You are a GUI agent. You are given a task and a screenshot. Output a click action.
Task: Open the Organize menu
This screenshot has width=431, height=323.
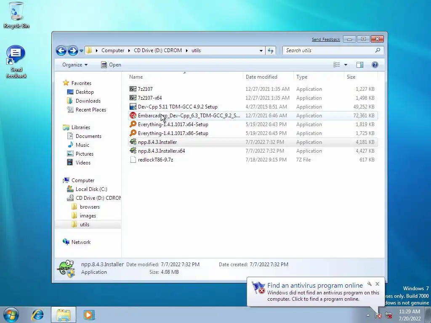[x=75, y=65]
